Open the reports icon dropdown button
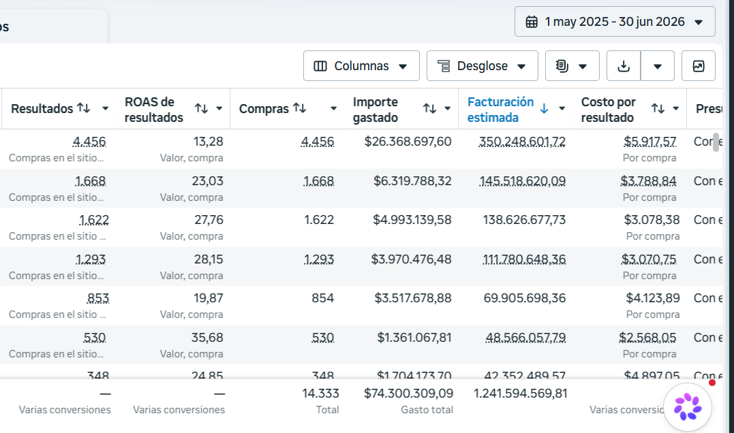Screen dimensions: 734x433 pos(572,66)
